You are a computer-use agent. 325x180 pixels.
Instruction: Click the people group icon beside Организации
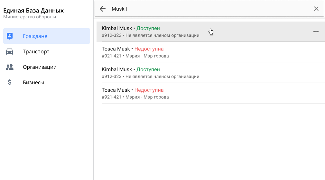point(10,67)
